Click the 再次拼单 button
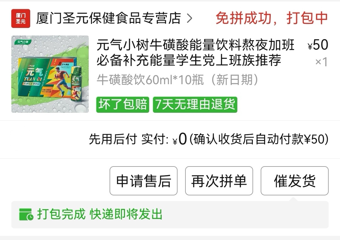 (x=219, y=181)
